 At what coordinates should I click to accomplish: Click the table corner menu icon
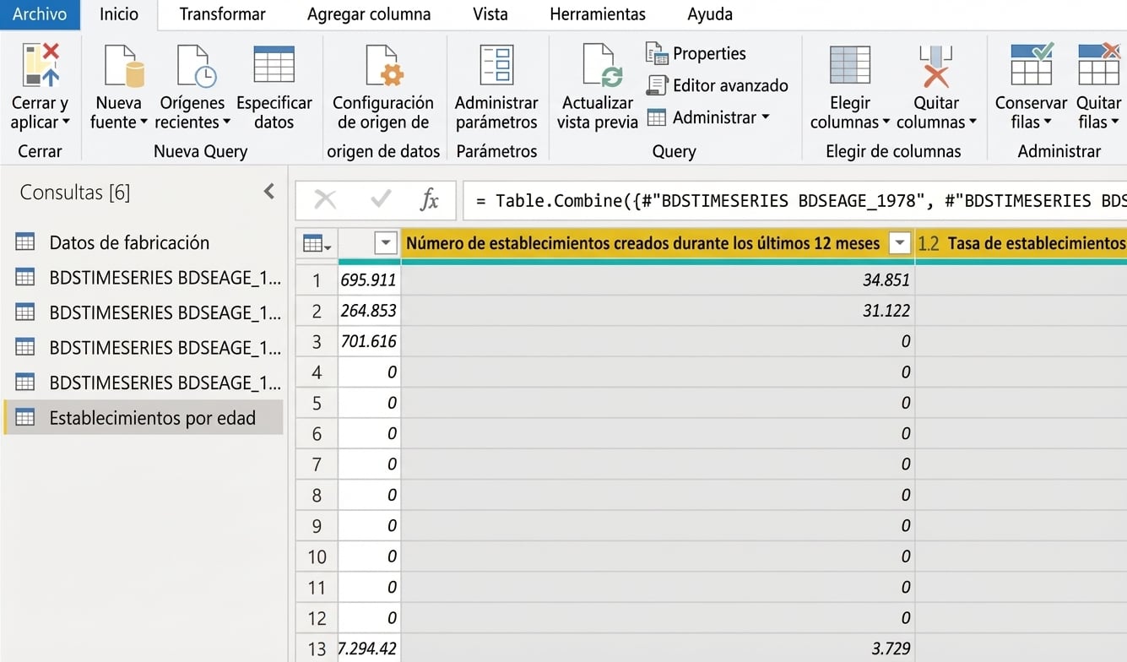coord(317,244)
